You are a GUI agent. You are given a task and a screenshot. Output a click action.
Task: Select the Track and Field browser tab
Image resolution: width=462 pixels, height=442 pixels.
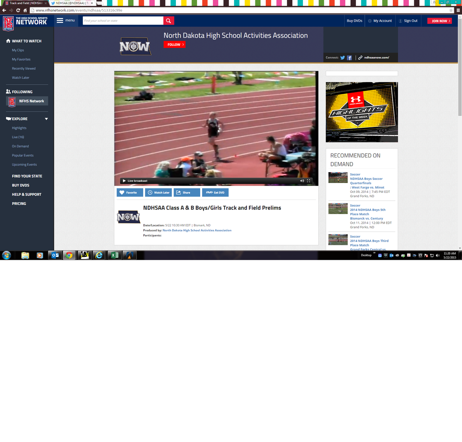pyautogui.click(x=25, y=3)
